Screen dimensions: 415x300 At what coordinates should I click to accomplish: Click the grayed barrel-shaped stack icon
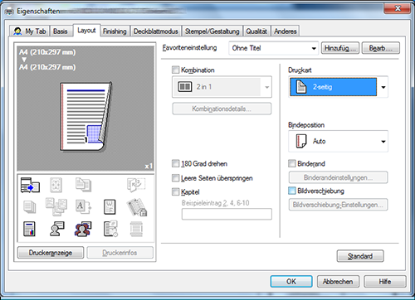(136, 229)
